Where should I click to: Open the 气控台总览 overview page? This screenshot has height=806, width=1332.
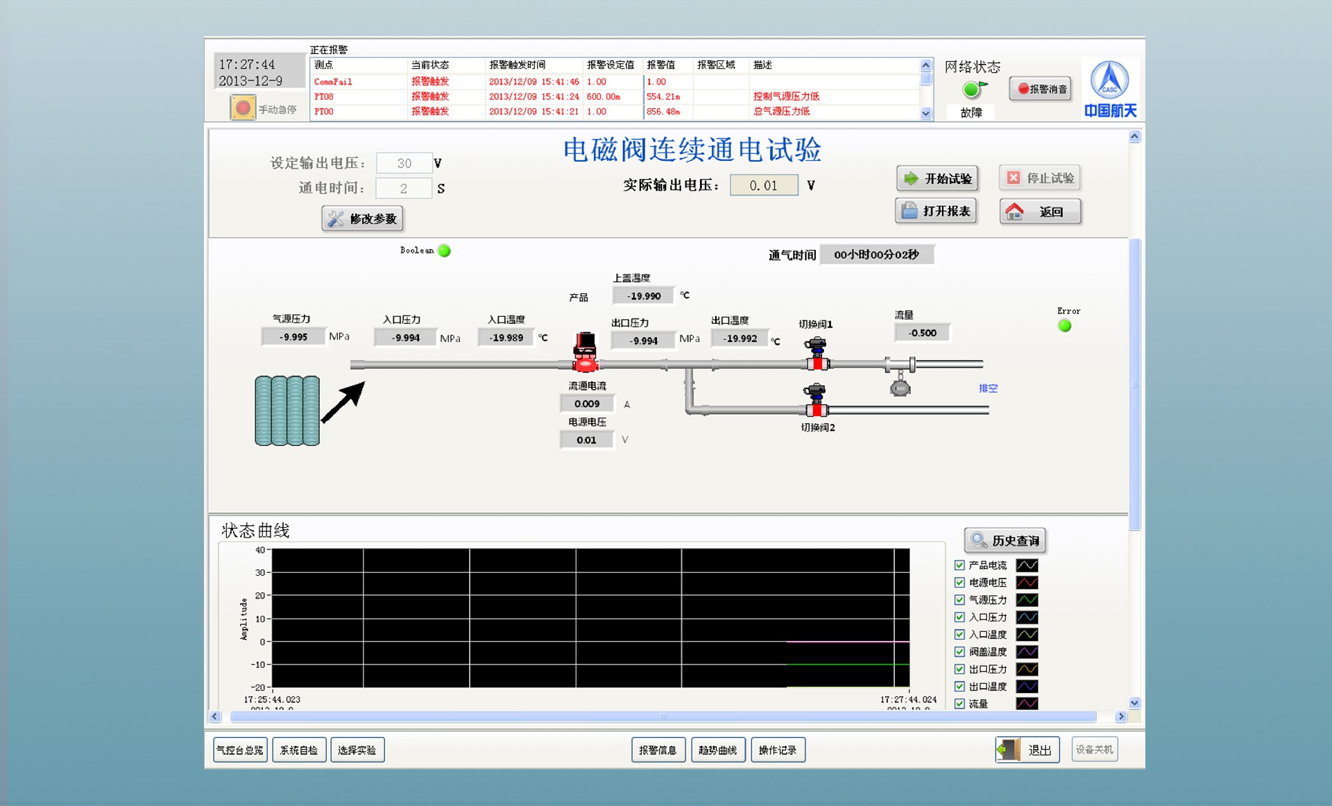(240, 750)
